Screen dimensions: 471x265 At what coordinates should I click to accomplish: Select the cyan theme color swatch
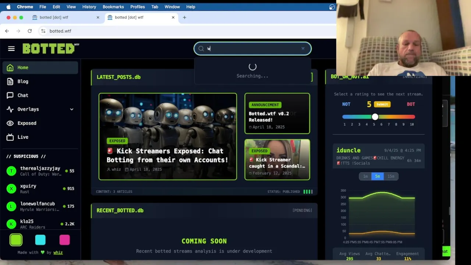(40, 240)
